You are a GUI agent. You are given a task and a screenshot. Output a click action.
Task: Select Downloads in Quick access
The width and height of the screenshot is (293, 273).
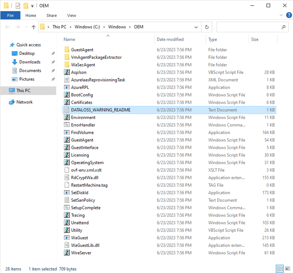click(x=30, y=62)
